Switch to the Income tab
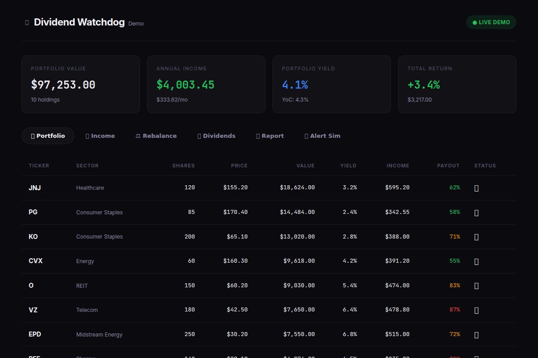538x358 pixels. [x=100, y=136]
